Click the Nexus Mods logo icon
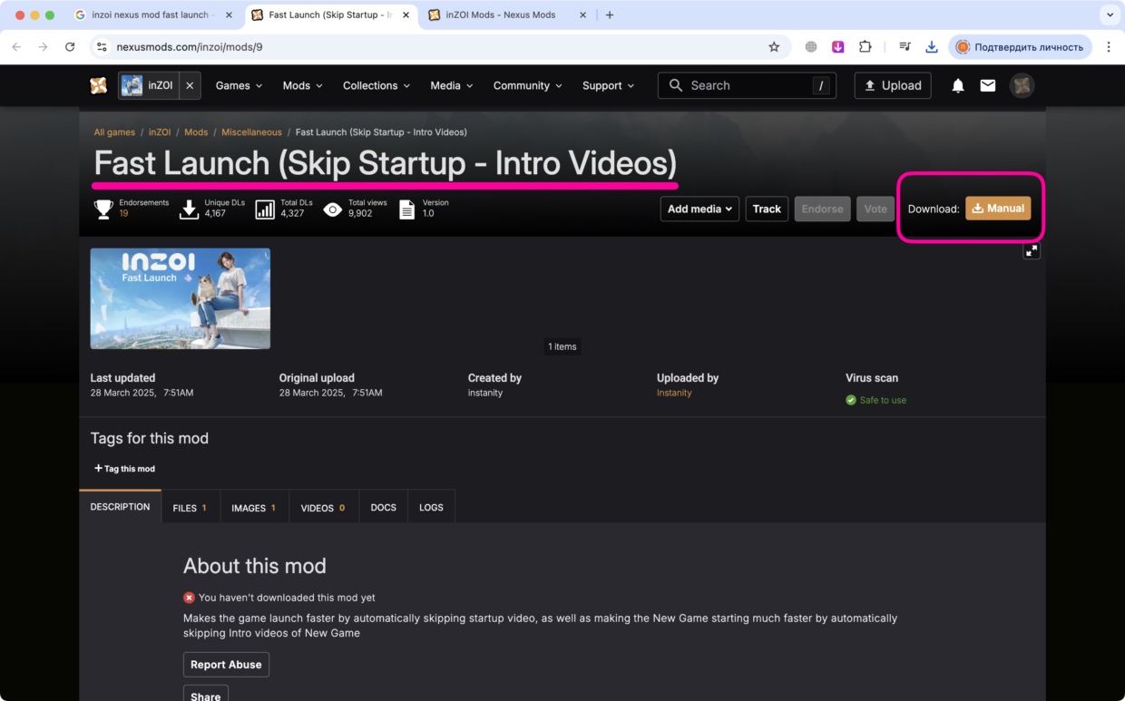Screen dimensions: 1125x701 tap(99, 85)
